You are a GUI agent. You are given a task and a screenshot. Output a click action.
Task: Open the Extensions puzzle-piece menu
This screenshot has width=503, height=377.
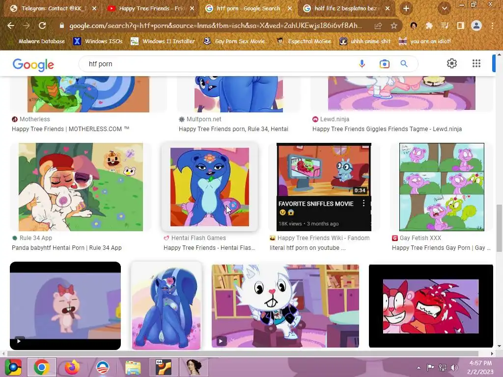(x=429, y=26)
